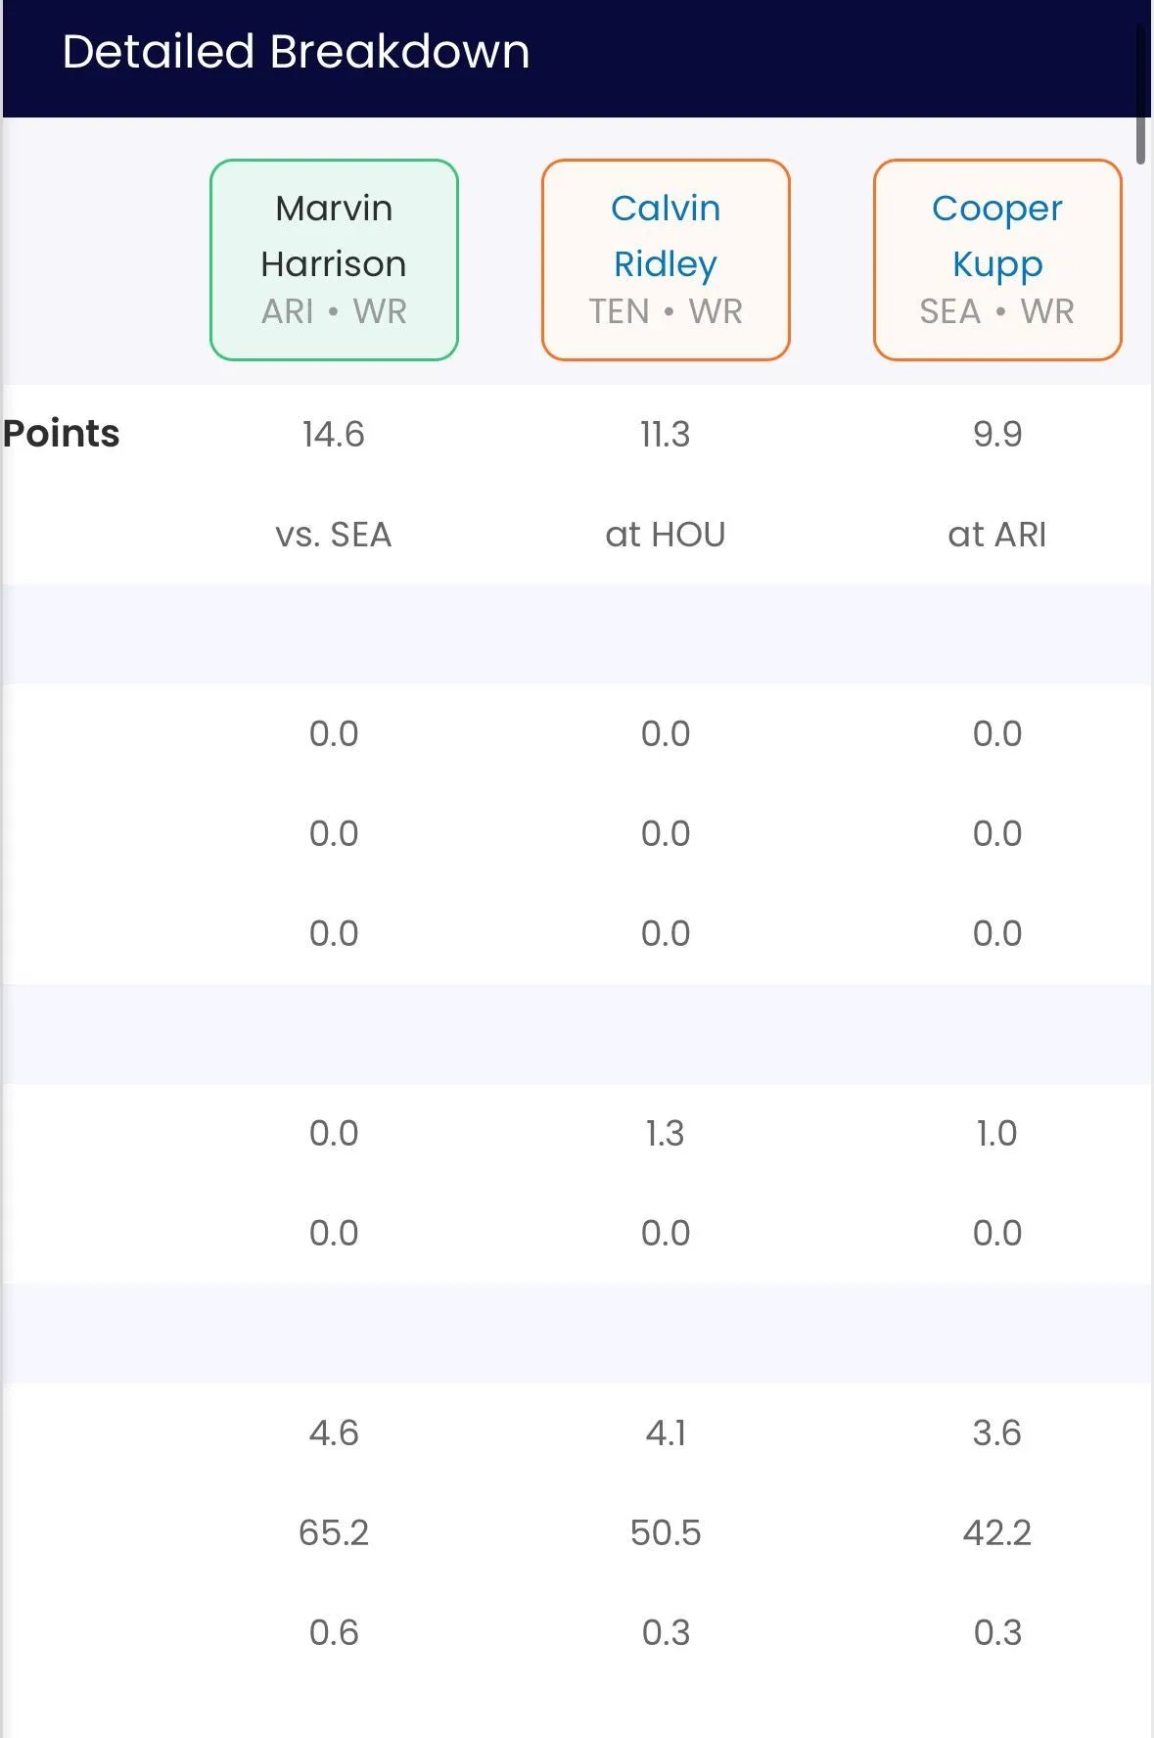Viewport: 1154px width, 1738px height.
Task: Click the TEN • WR team label
Action: click(666, 311)
